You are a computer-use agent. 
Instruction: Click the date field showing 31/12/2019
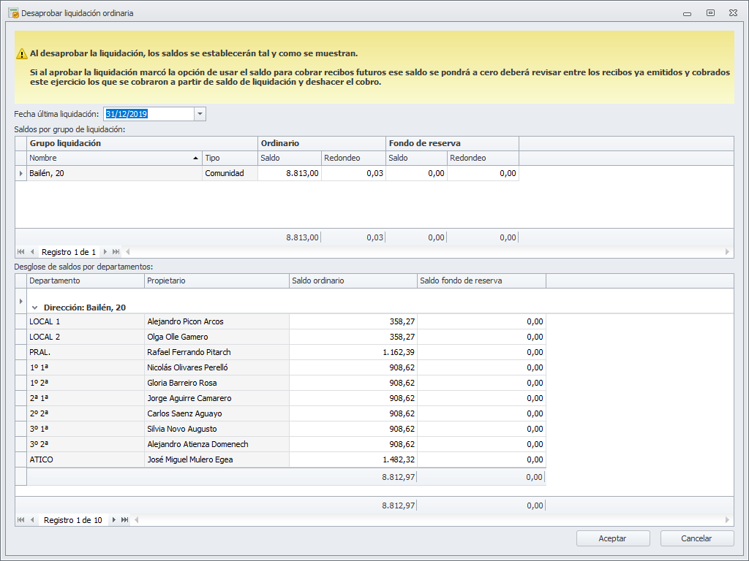148,114
